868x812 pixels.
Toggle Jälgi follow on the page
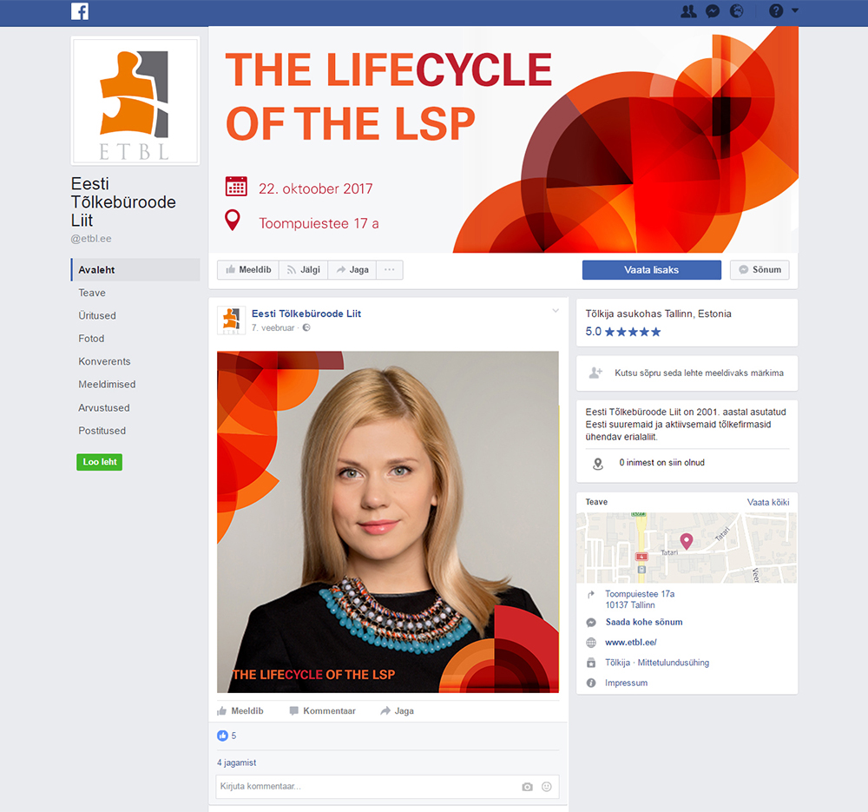coord(303,270)
